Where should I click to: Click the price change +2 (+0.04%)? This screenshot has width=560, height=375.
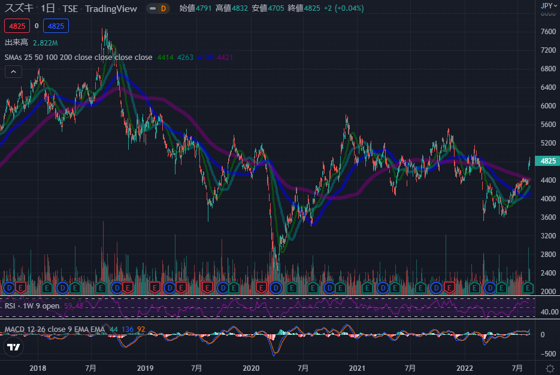coord(344,8)
